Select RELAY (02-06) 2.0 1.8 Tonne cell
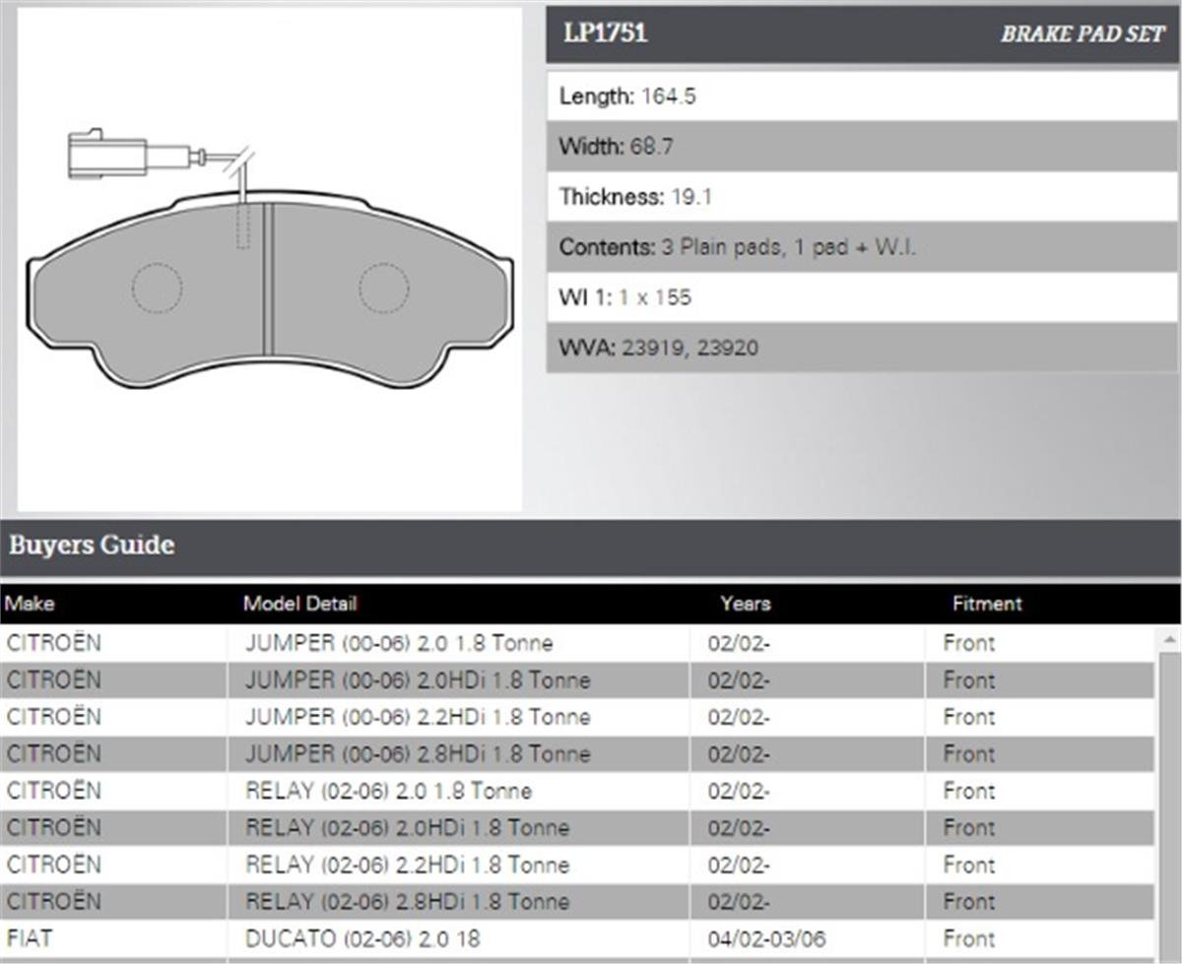The width and height of the screenshot is (1182, 964). pos(458,792)
